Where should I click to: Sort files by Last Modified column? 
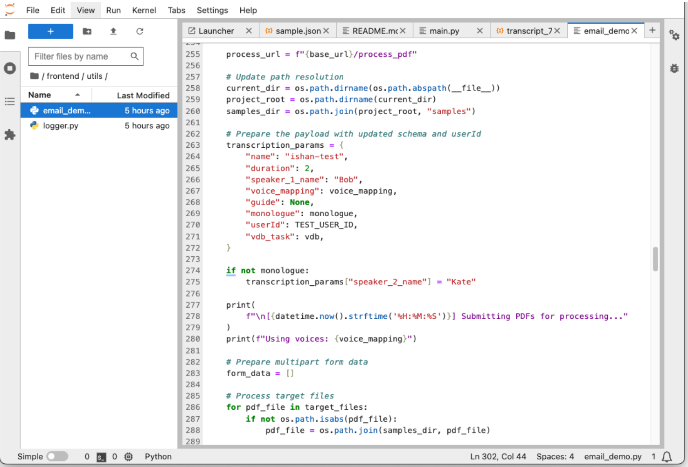[143, 96]
